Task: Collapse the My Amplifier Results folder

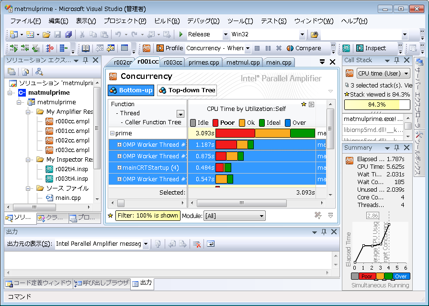Action: 28,112
